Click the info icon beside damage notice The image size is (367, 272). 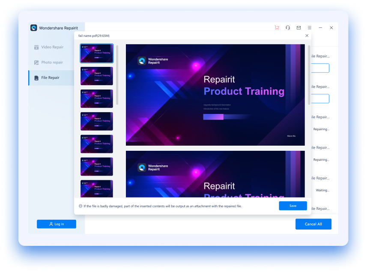pyautogui.click(x=80, y=206)
